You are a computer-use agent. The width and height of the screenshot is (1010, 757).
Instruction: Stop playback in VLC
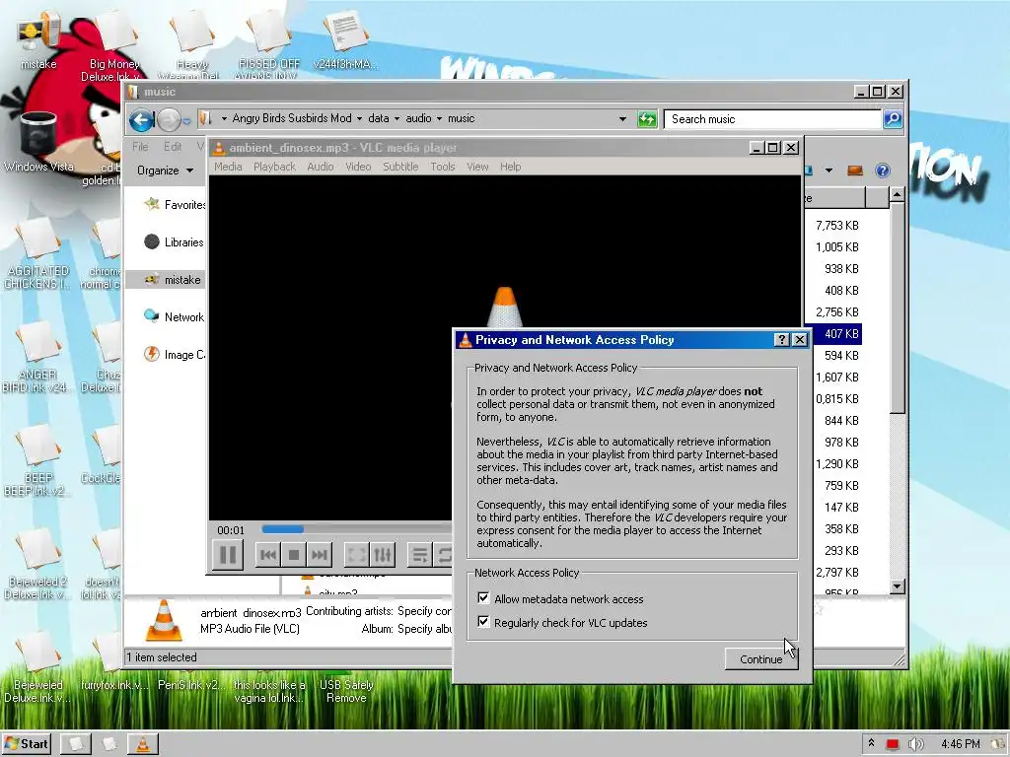(294, 554)
